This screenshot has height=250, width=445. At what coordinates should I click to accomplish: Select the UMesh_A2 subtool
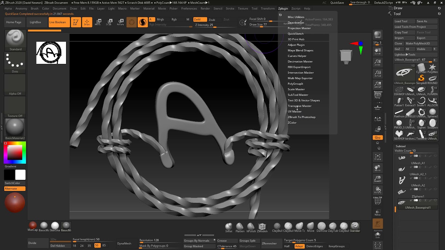[x=418, y=182]
